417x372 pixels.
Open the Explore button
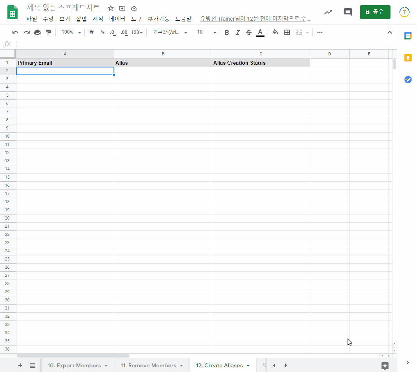point(385,366)
